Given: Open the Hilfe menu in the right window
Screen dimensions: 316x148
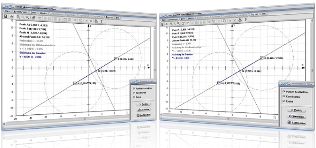Looking at the screenshot, I should (x=263, y=14).
